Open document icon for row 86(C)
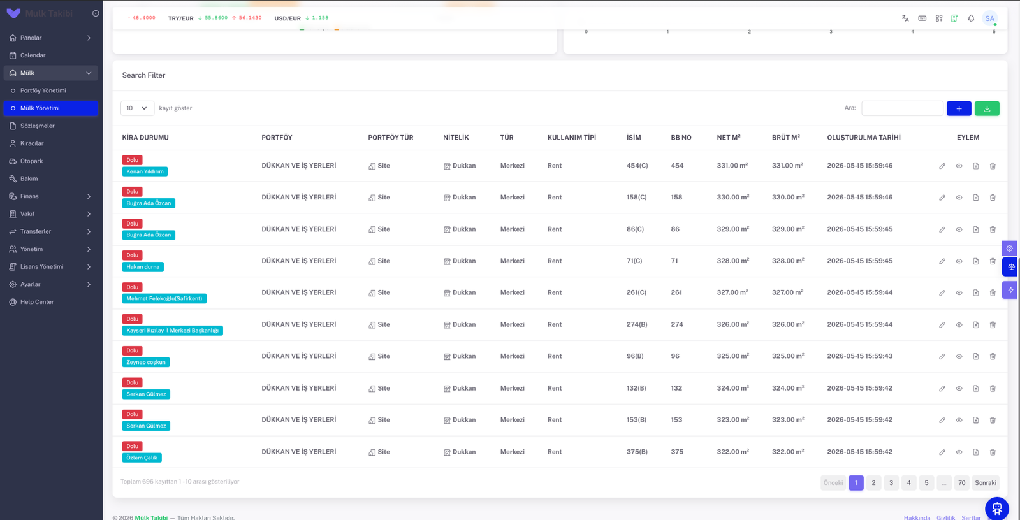 click(976, 229)
